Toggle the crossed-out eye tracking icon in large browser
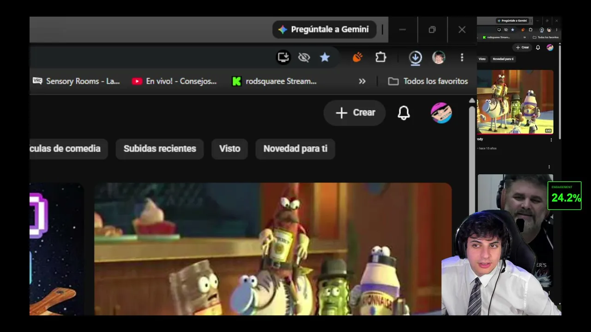Screen dimensions: 591x332 point(304,57)
